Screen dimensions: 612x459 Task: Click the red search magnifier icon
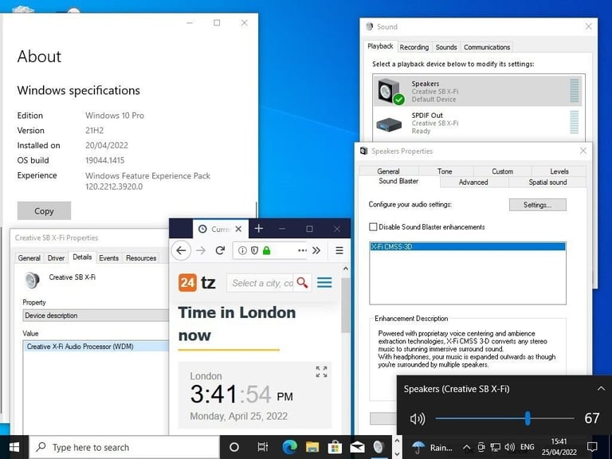click(x=303, y=283)
